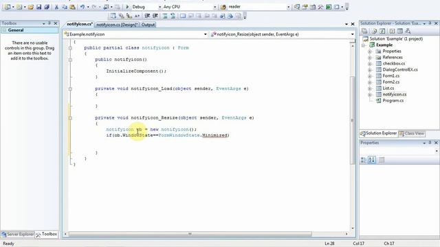
Task: Click the Add New Item icon
Action: 19,7
